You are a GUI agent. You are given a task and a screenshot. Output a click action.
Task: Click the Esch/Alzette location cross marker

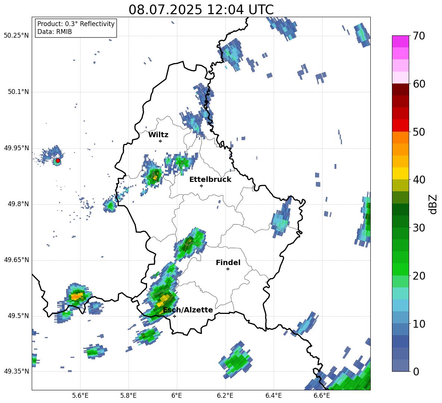click(174, 316)
